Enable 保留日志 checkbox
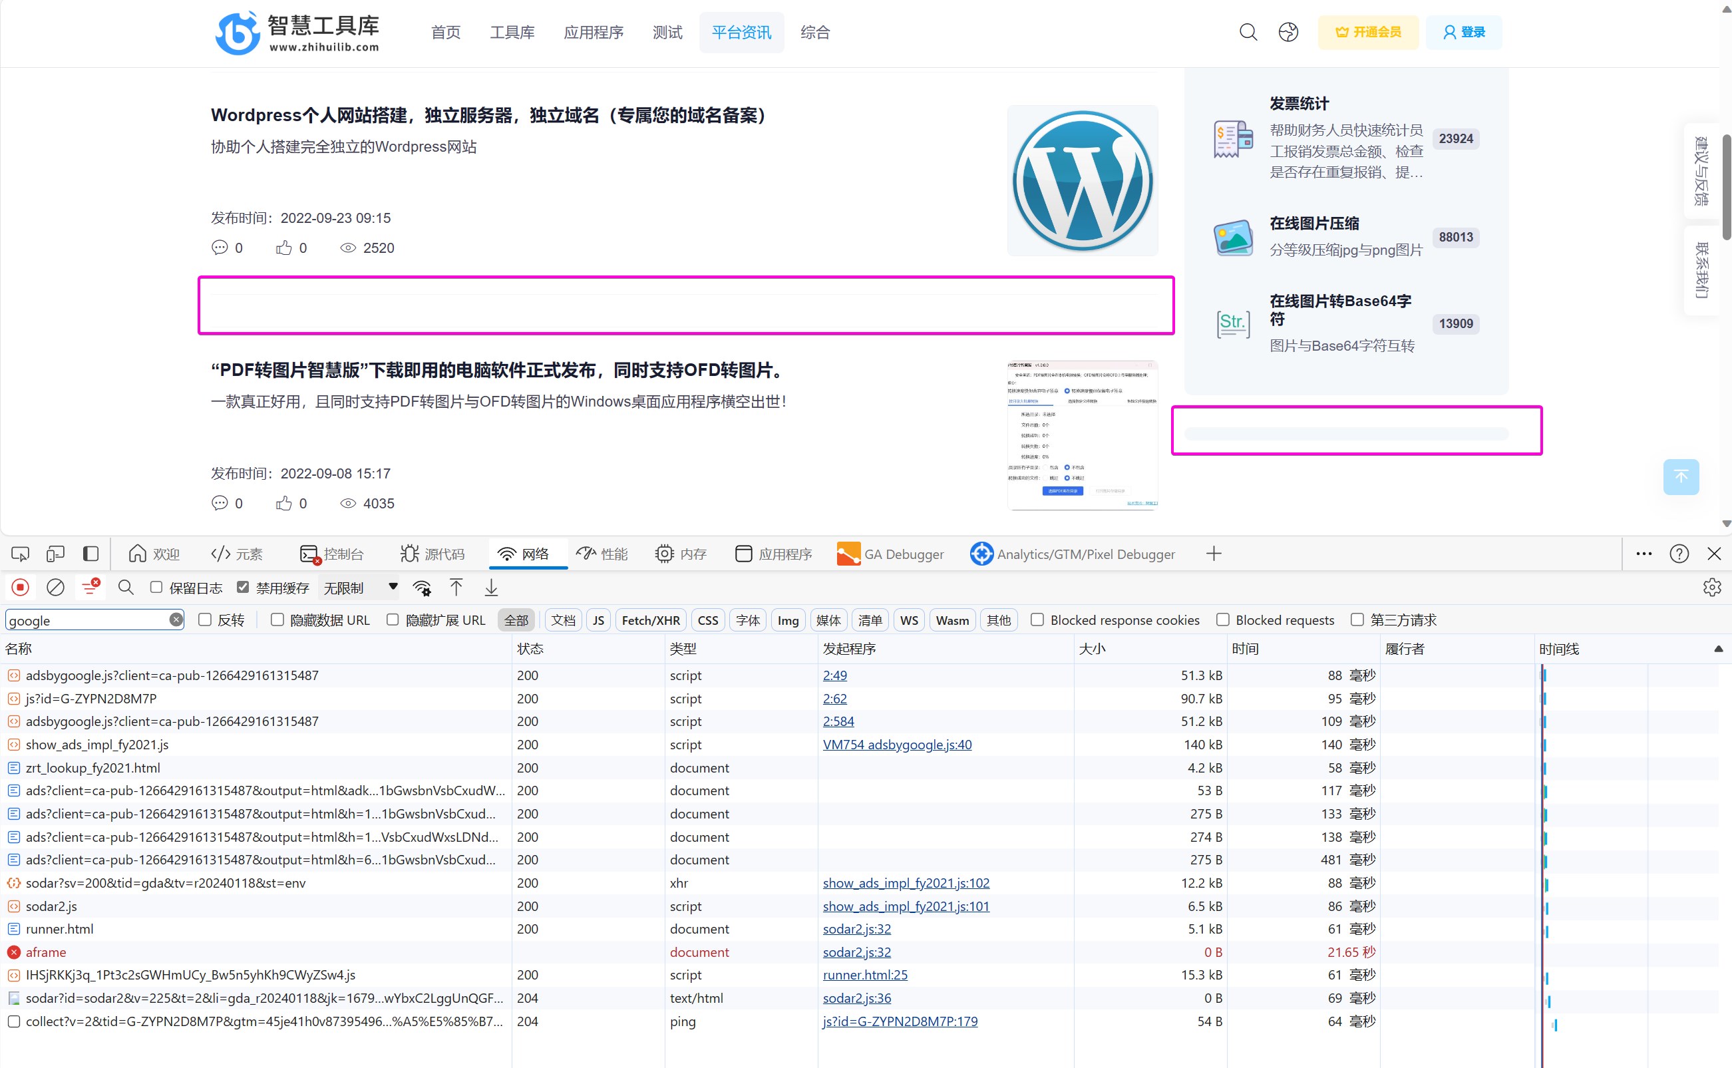The width and height of the screenshot is (1732, 1068). (156, 587)
